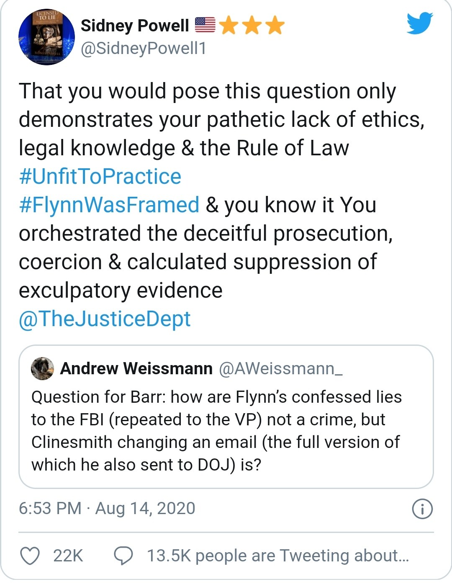Click the Twitter bird logo

(x=420, y=23)
